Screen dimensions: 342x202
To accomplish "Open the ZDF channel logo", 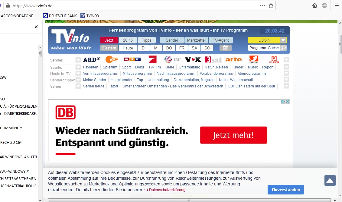I will [112, 59].
